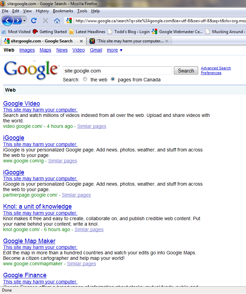
Task: Open the Getting Started bookmark
Action: (x=50, y=32)
